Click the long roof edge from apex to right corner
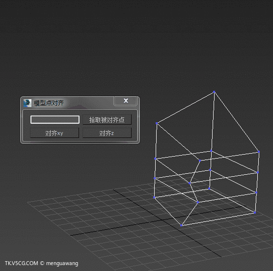 coord(237,122)
